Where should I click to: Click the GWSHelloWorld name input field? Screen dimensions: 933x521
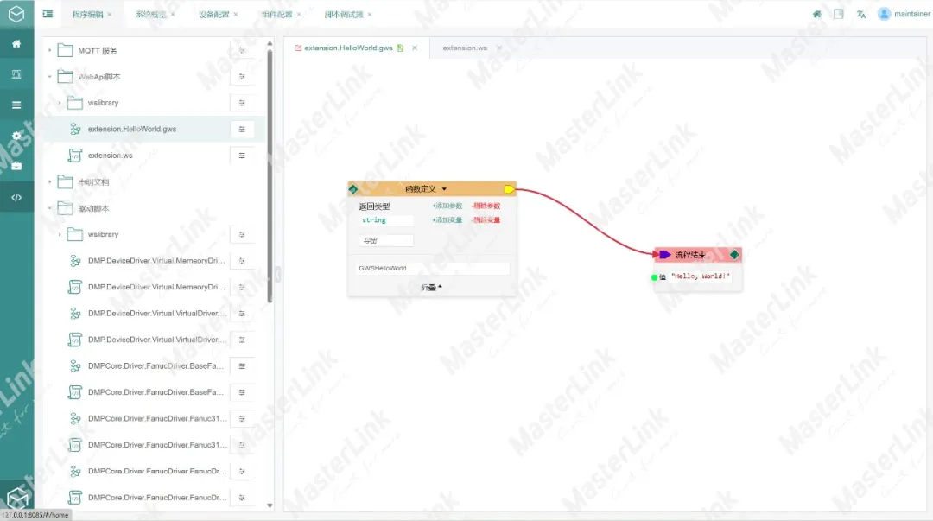(432, 269)
